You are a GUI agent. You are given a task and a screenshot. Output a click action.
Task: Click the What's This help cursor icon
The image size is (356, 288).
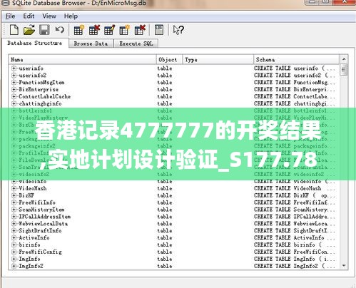tap(178, 30)
